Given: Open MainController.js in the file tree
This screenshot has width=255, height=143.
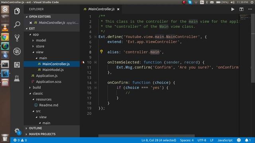Looking at the screenshot, I should pos(52,64).
